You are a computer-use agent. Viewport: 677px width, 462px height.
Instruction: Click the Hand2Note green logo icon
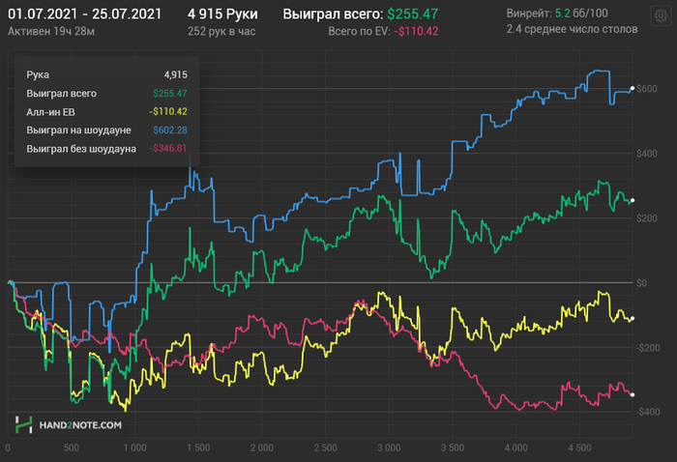pyautogui.click(x=24, y=425)
